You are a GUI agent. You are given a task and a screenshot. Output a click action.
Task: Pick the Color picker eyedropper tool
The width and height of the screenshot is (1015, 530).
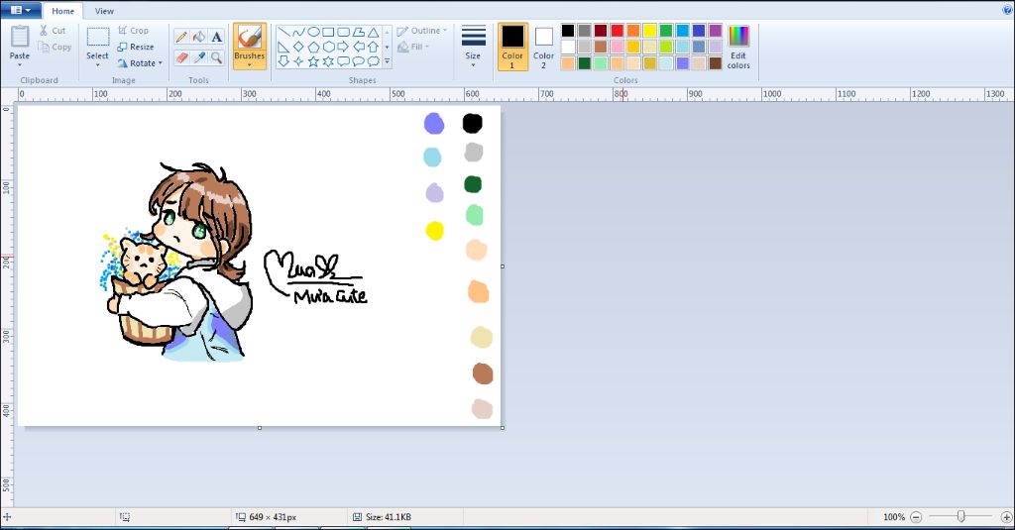tap(198, 58)
